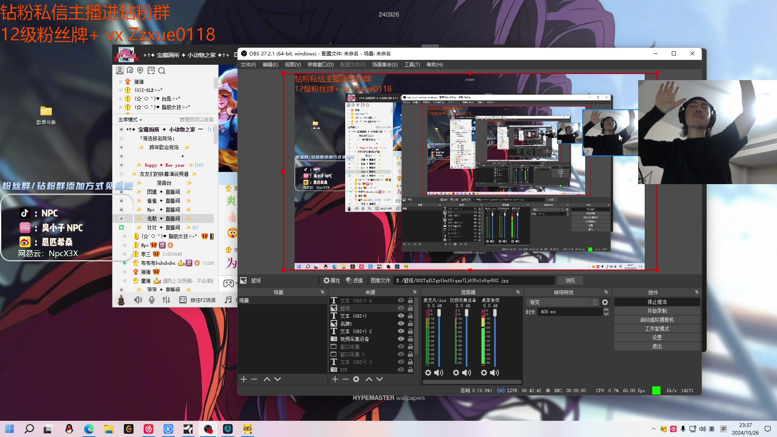777x437 pixels.
Task: Open transition settings gear next to 渐变
Action: click(x=605, y=302)
